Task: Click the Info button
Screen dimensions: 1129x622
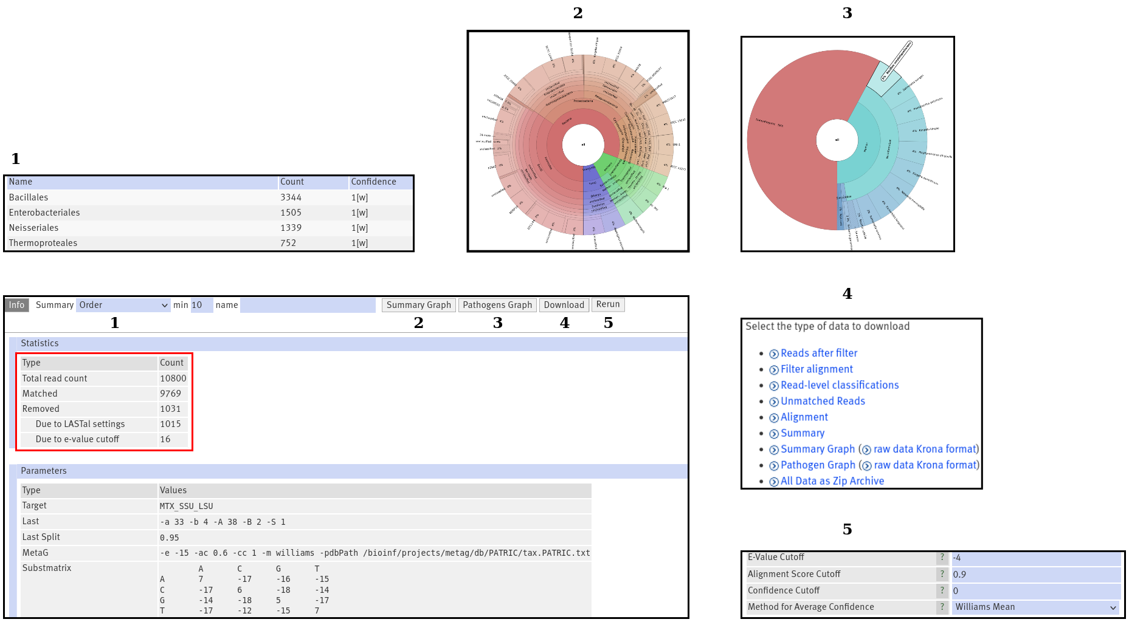Action: (x=17, y=305)
